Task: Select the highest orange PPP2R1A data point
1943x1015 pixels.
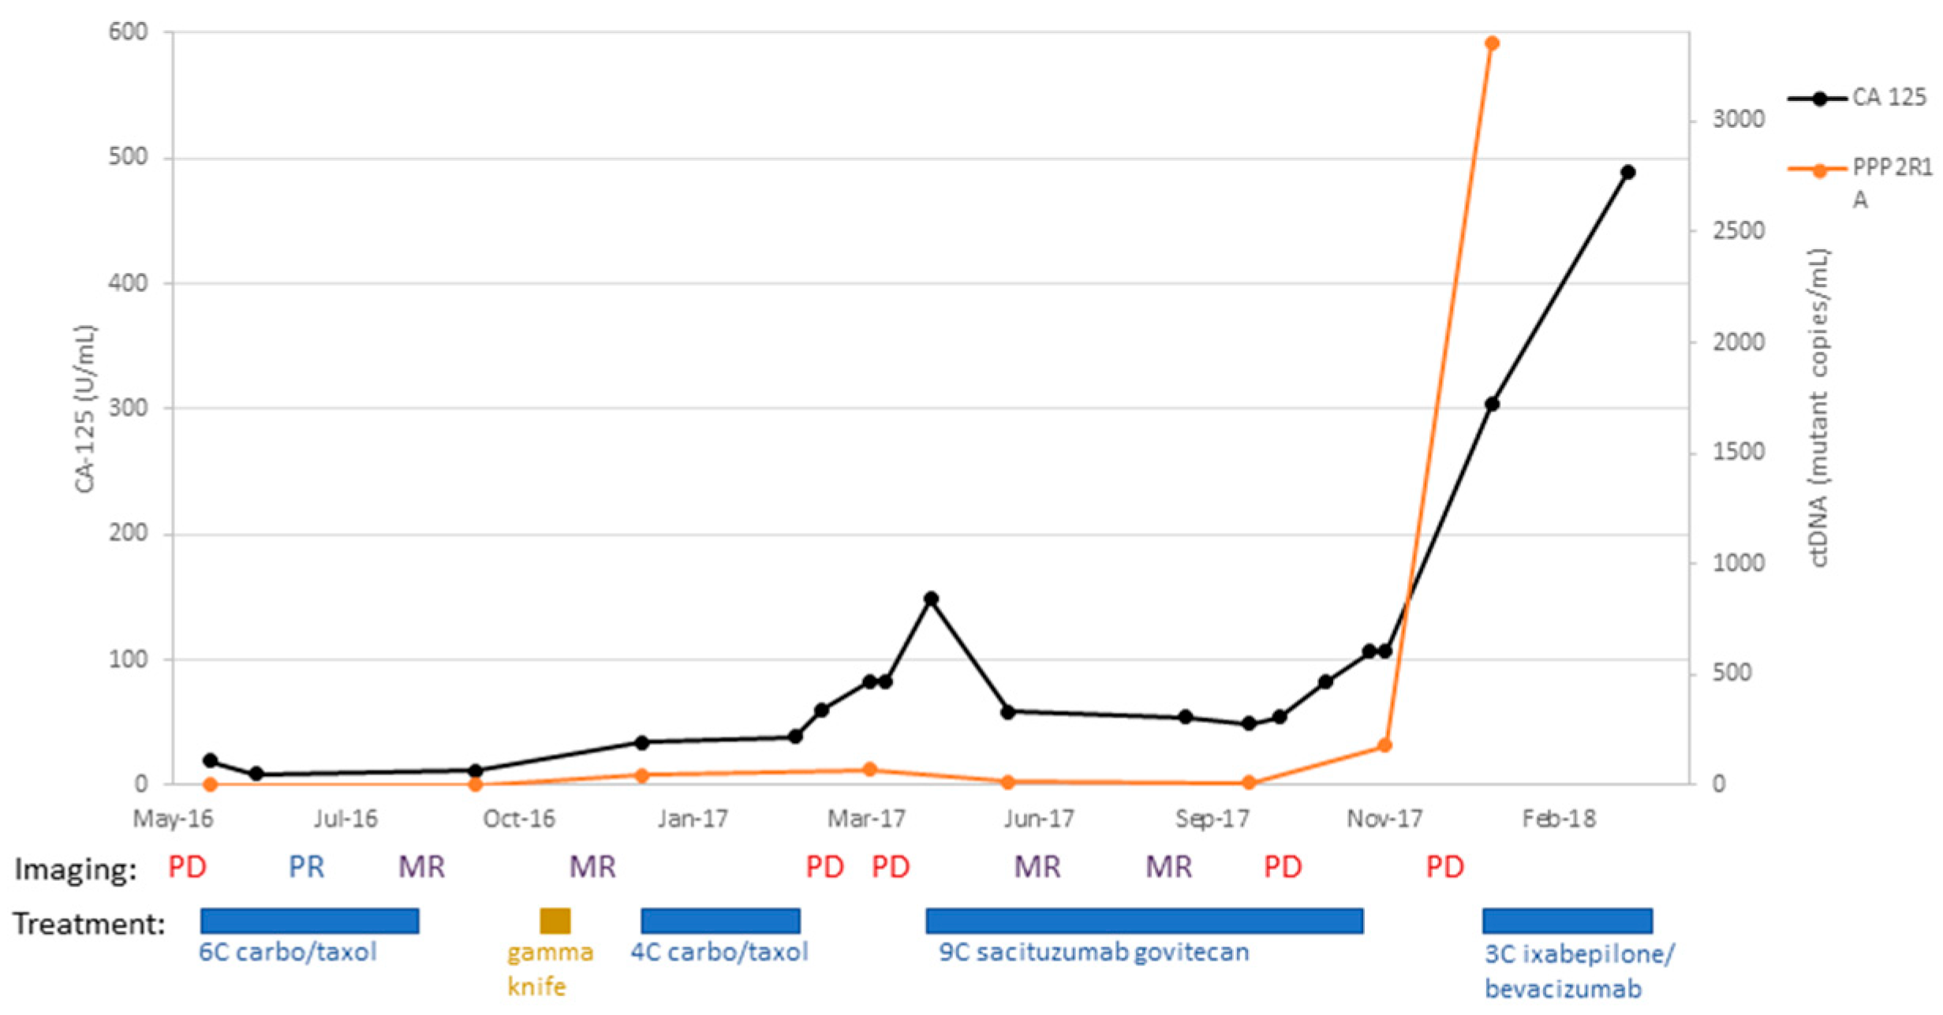Action: coord(1492,43)
